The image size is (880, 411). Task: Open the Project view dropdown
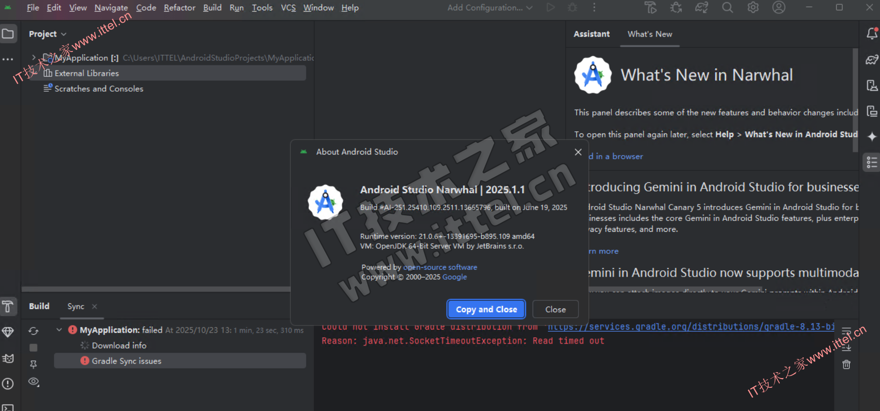point(47,34)
